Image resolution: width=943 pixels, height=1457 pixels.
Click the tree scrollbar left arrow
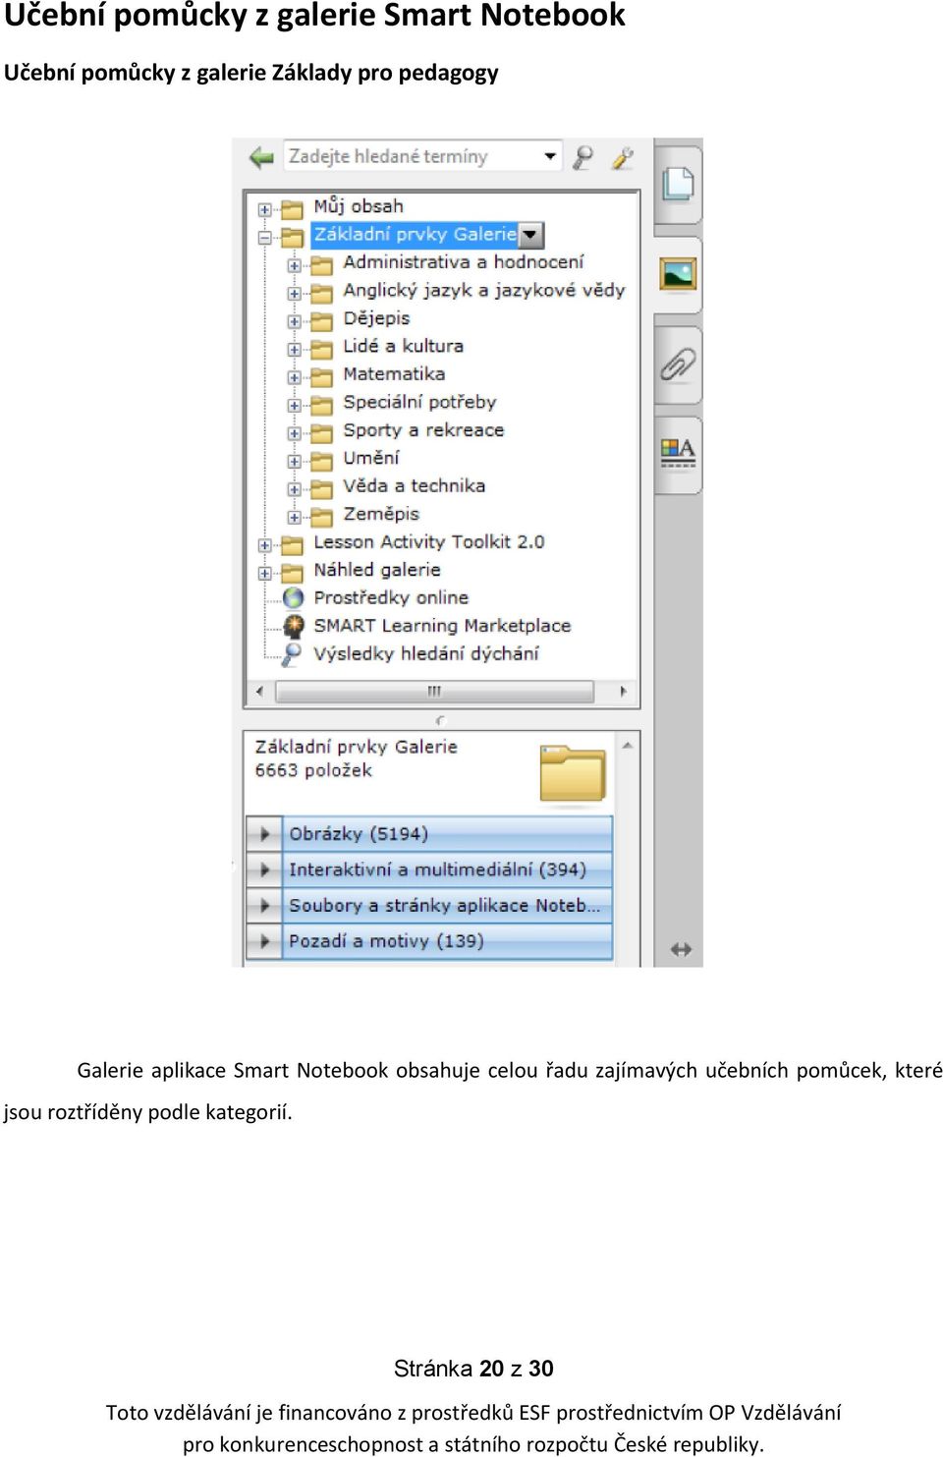(259, 692)
